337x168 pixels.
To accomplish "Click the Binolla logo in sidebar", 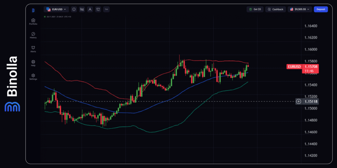I will coord(33,10).
